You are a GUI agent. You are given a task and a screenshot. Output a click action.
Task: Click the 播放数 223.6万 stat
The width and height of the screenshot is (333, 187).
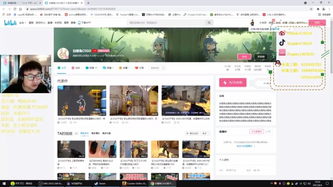pyautogui.click(x=258, y=68)
